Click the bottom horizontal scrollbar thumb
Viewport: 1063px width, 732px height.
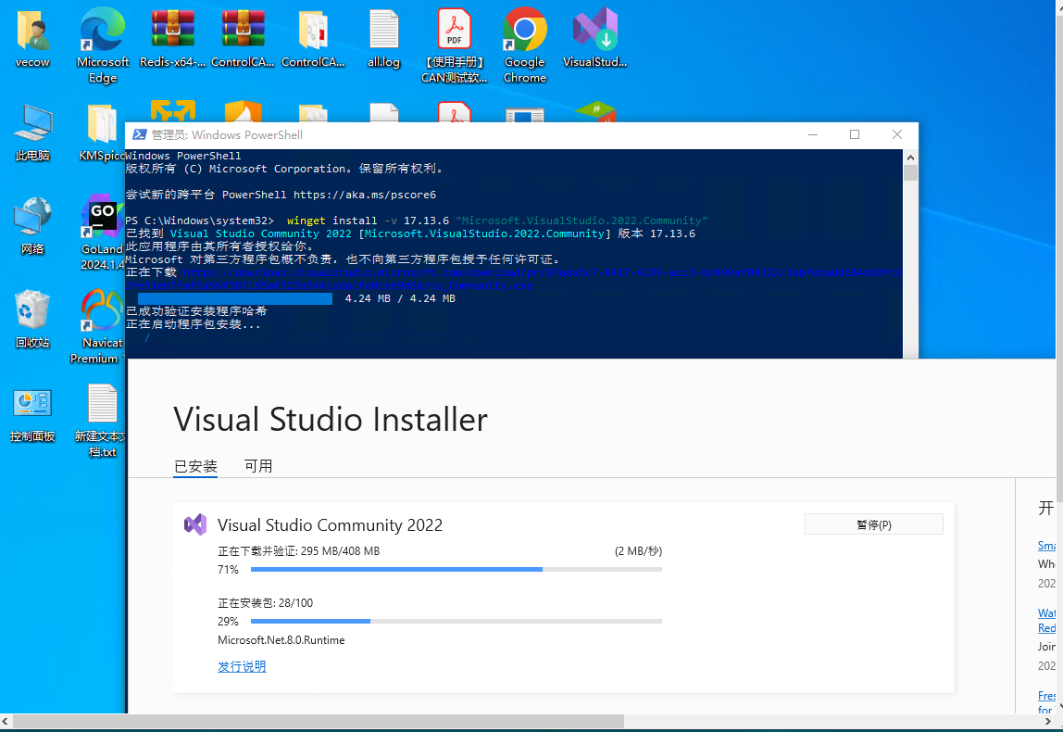[x=319, y=721]
